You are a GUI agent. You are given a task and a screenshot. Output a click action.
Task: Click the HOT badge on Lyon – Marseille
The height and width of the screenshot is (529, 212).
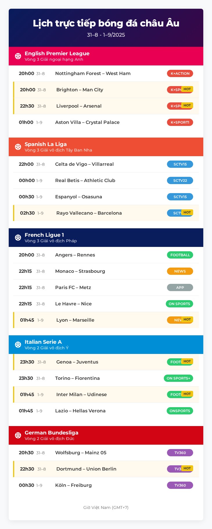[x=187, y=320]
